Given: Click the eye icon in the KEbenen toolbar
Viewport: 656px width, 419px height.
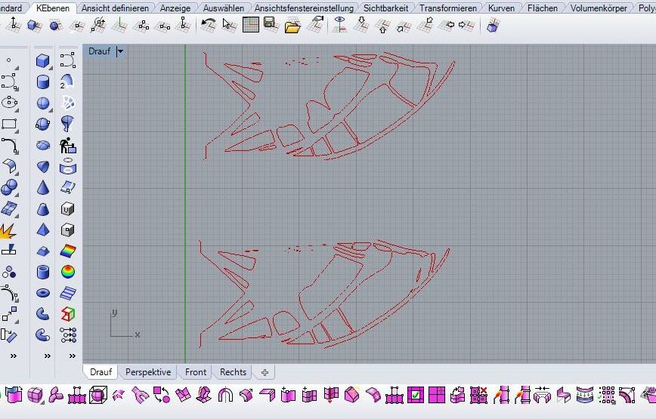Looking at the screenshot, I should click(x=340, y=24).
